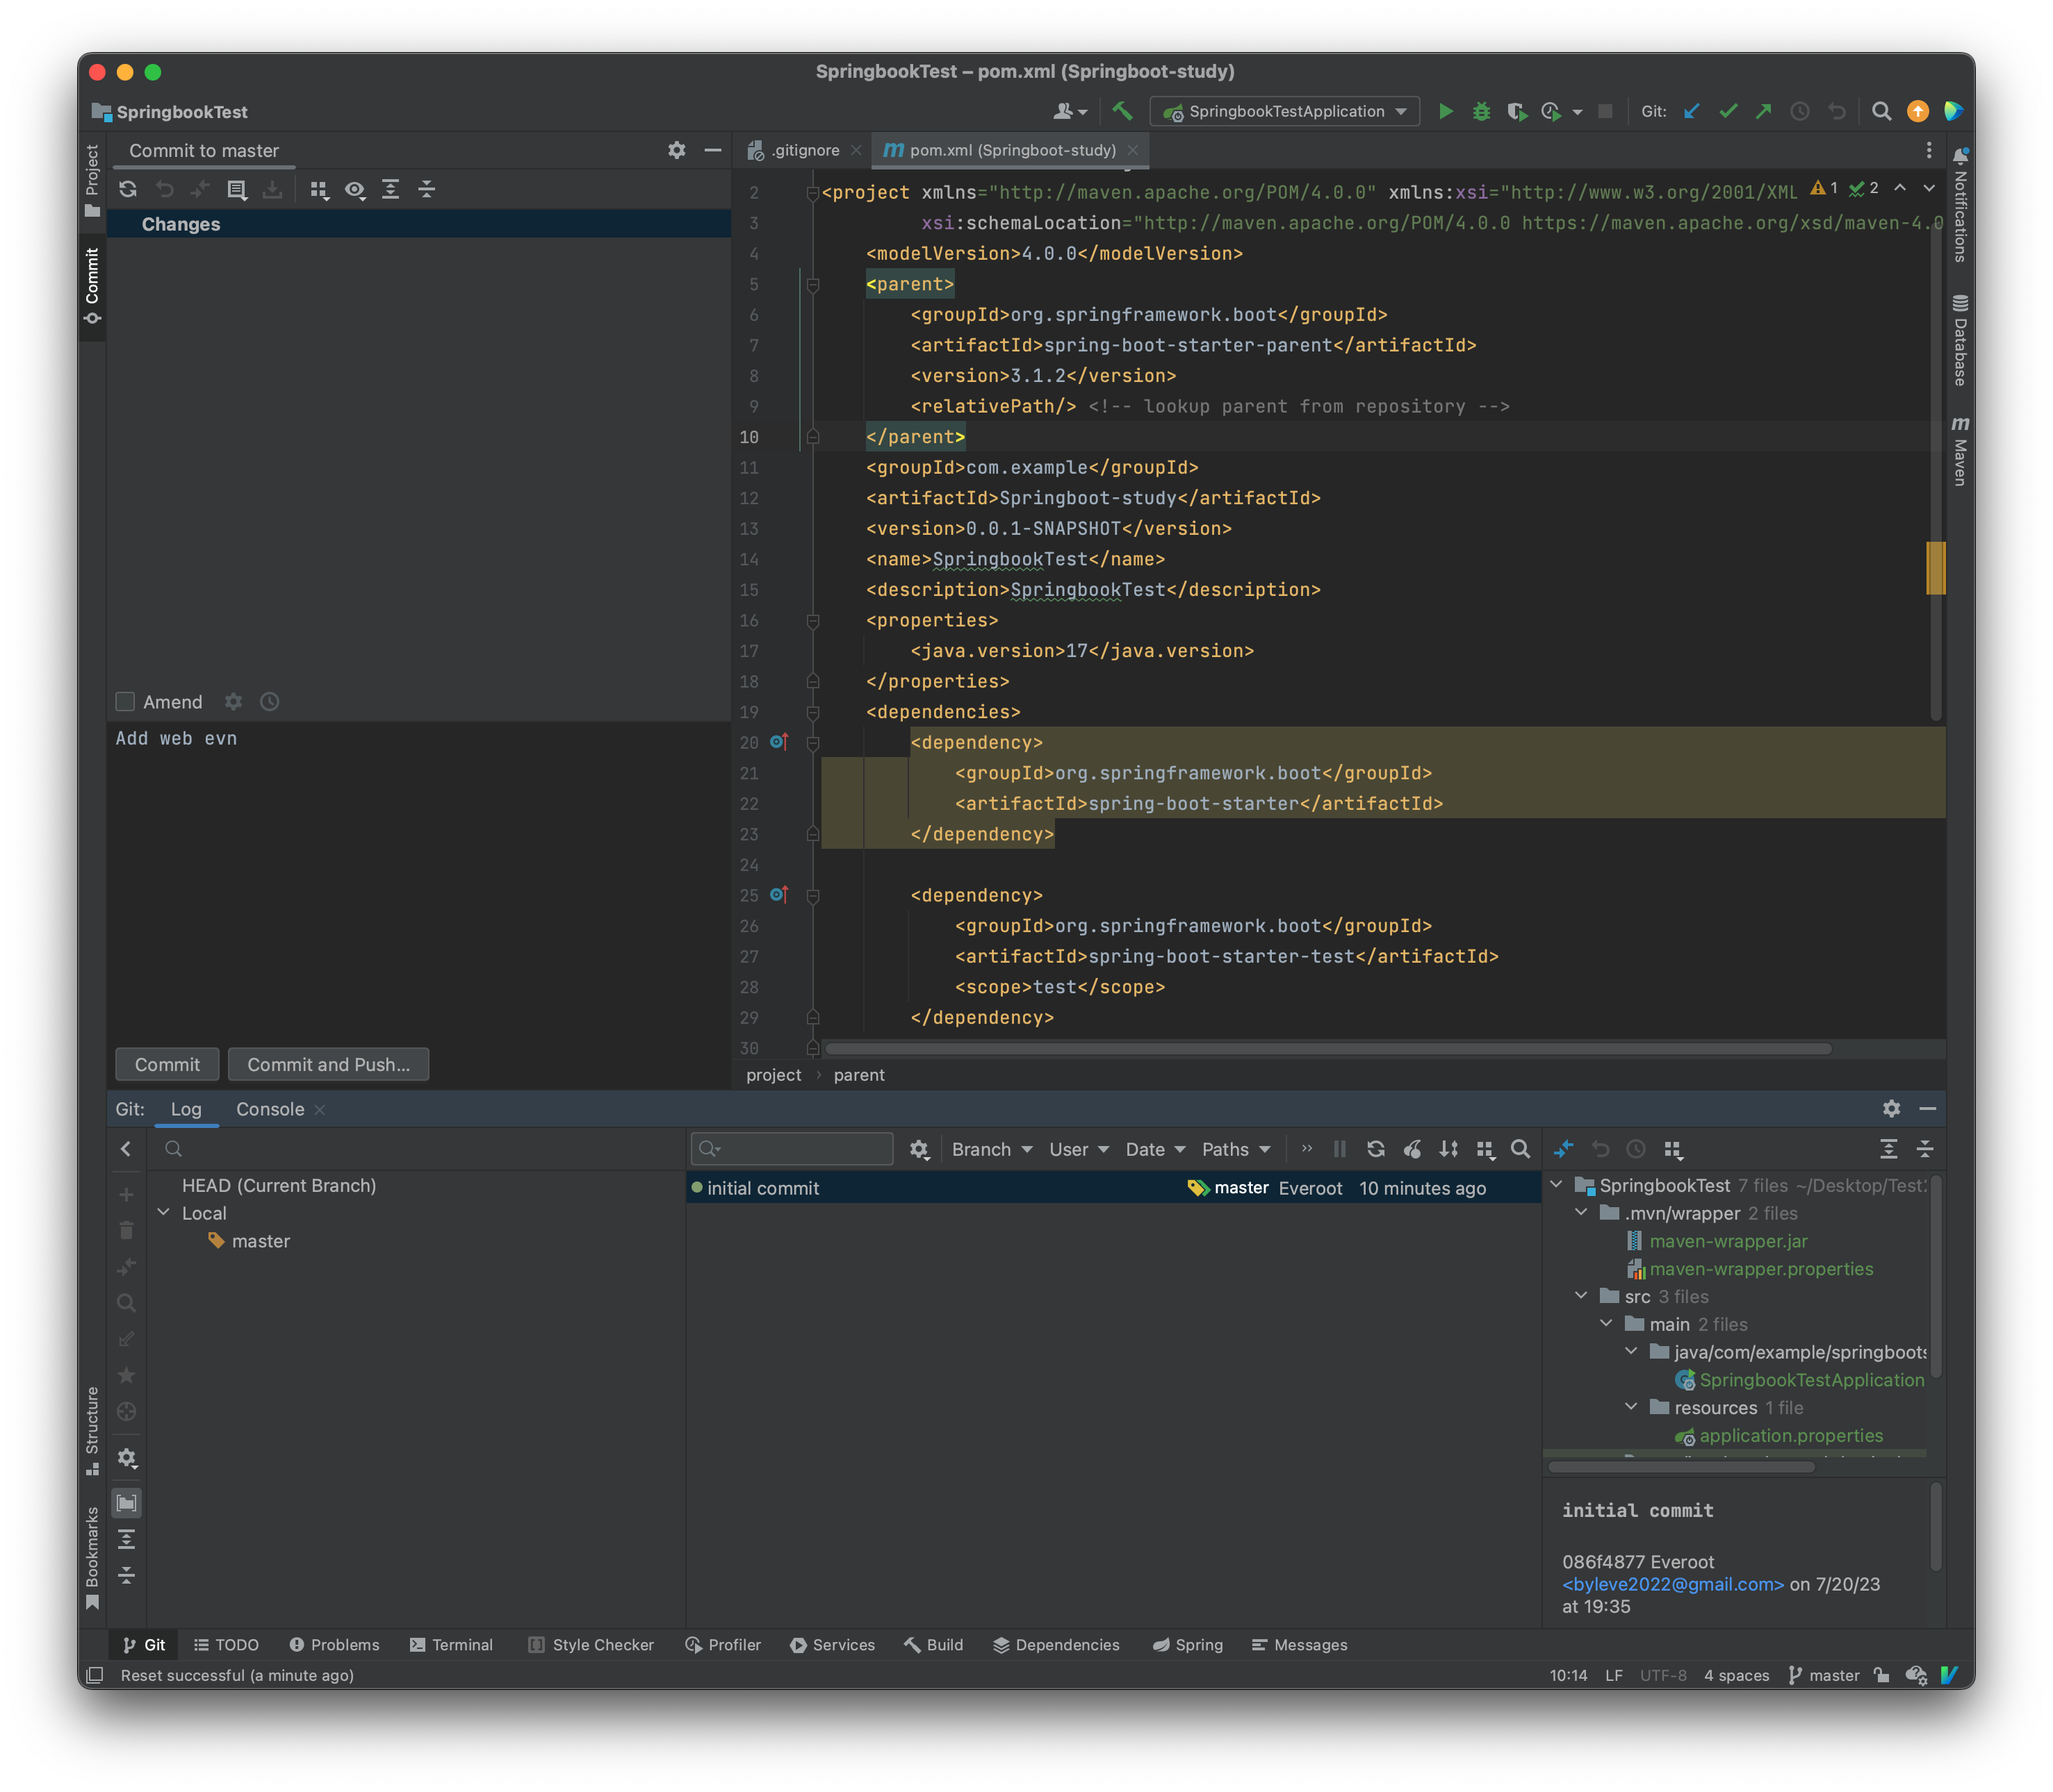Push changes with green Git arrow
Image resolution: width=2053 pixels, height=1792 pixels.
[x=1764, y=111]
